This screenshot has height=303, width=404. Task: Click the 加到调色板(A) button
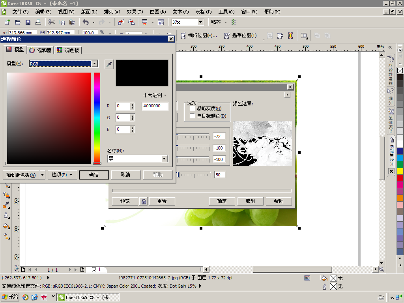[x=21, y=175]
